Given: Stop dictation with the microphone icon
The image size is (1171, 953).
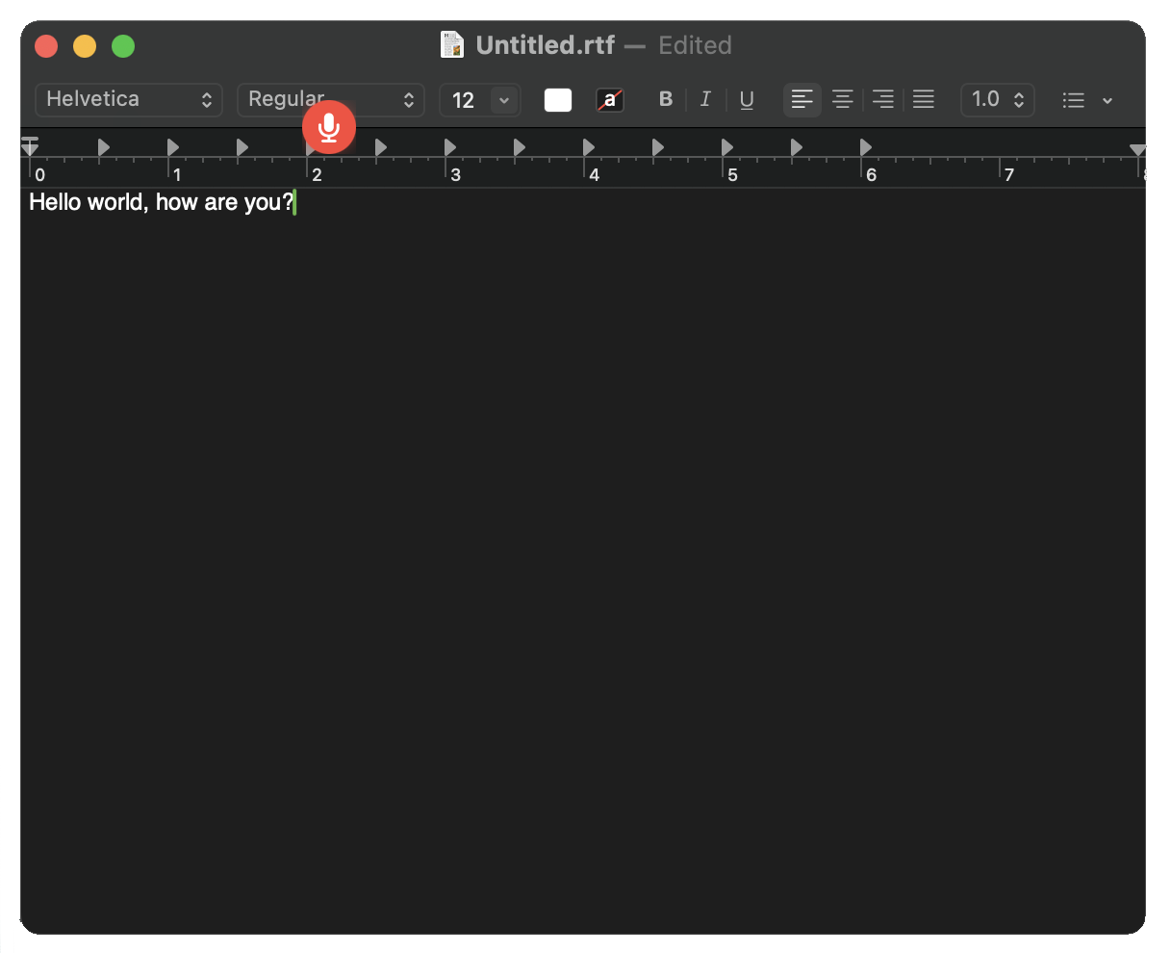Looking at the screenshot, I should click(x=328, y=127).
